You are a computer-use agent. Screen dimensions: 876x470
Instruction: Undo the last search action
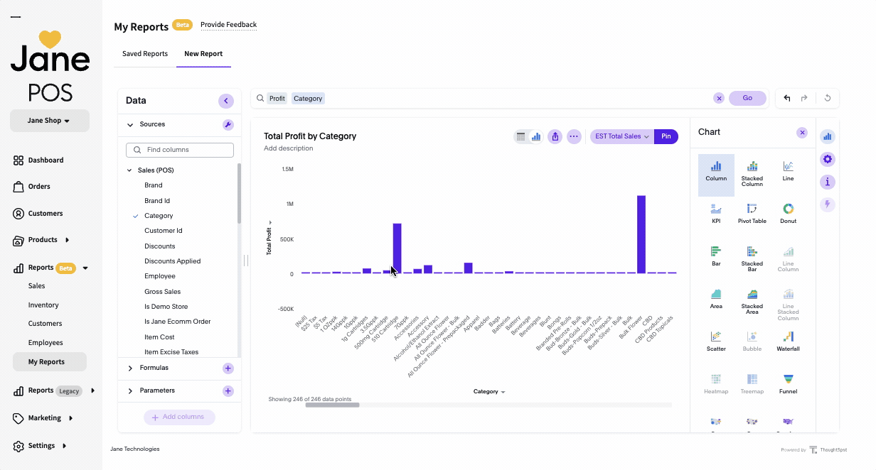pyautogui.click(x=787, y=98)
